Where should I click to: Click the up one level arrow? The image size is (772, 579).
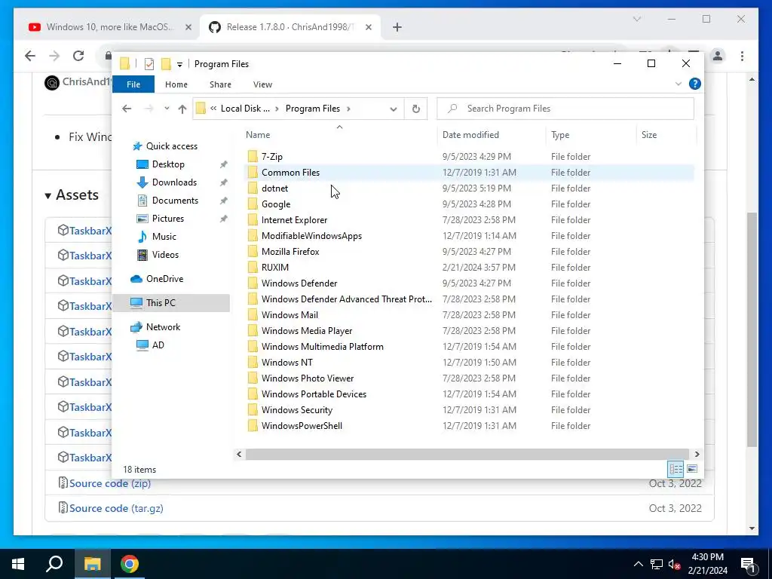pyautogui.click(x=182, y=109)
